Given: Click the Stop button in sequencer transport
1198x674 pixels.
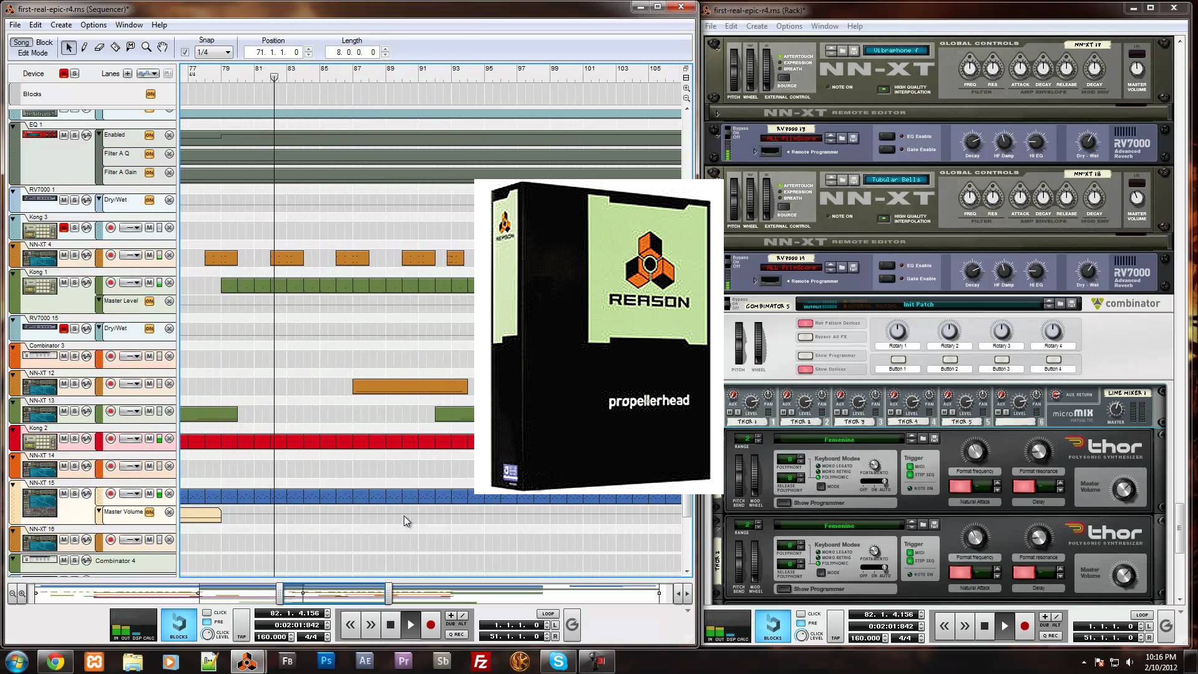Looking at the screenshot, I should 391,625.
